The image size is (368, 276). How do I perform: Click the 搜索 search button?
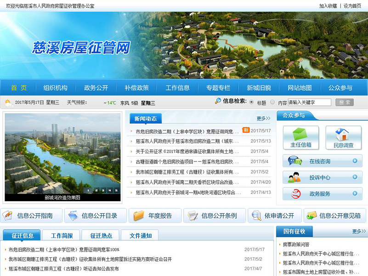pyautogui.click(x=345, y=102)
